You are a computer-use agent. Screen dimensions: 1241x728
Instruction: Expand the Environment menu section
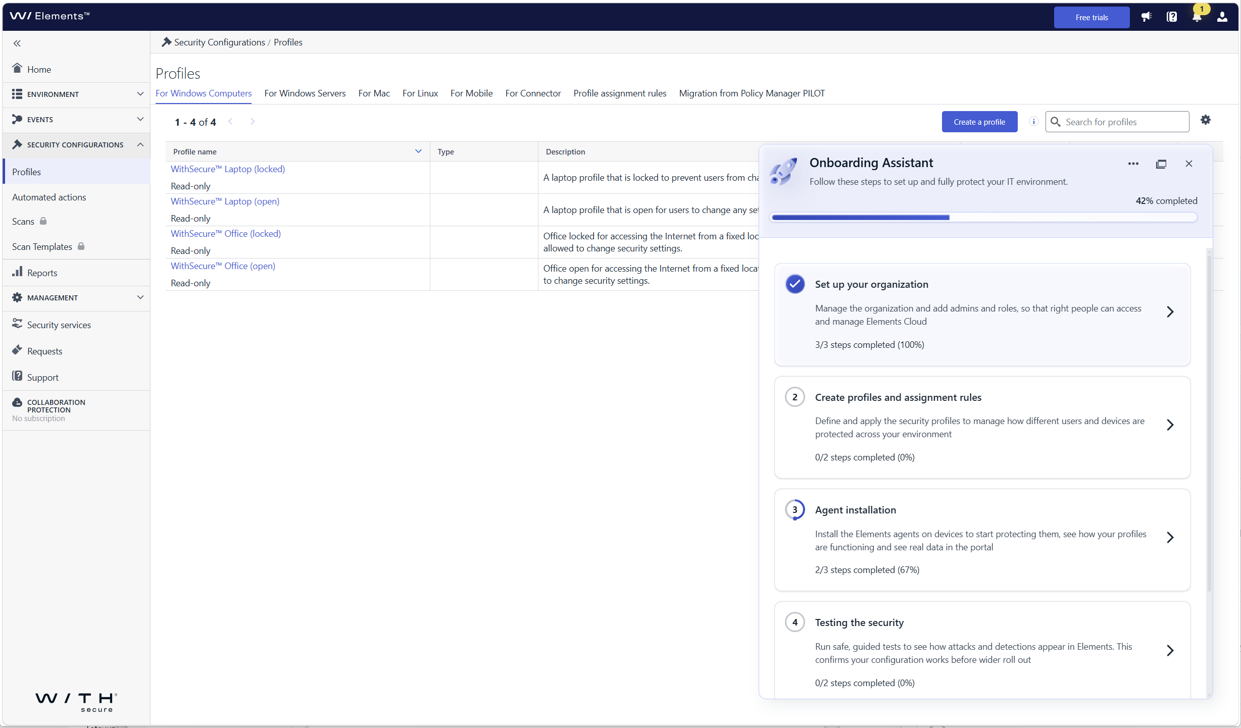(76, 94)
